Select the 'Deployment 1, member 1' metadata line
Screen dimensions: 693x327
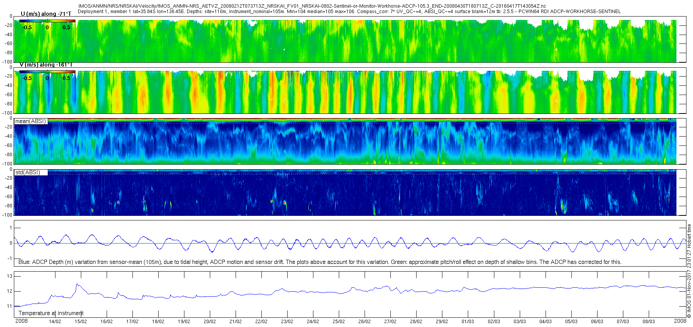coord(349,12)
